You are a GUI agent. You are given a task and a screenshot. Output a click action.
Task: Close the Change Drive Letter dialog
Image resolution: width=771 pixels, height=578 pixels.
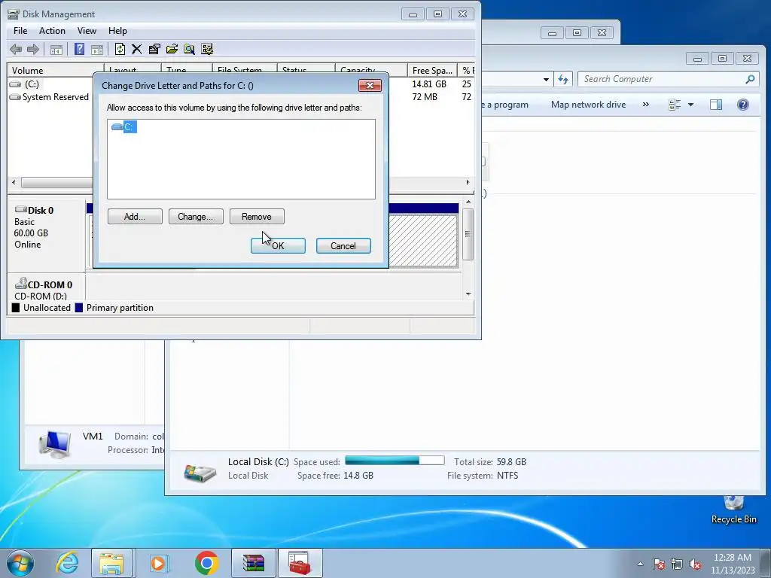coord(370,86)
